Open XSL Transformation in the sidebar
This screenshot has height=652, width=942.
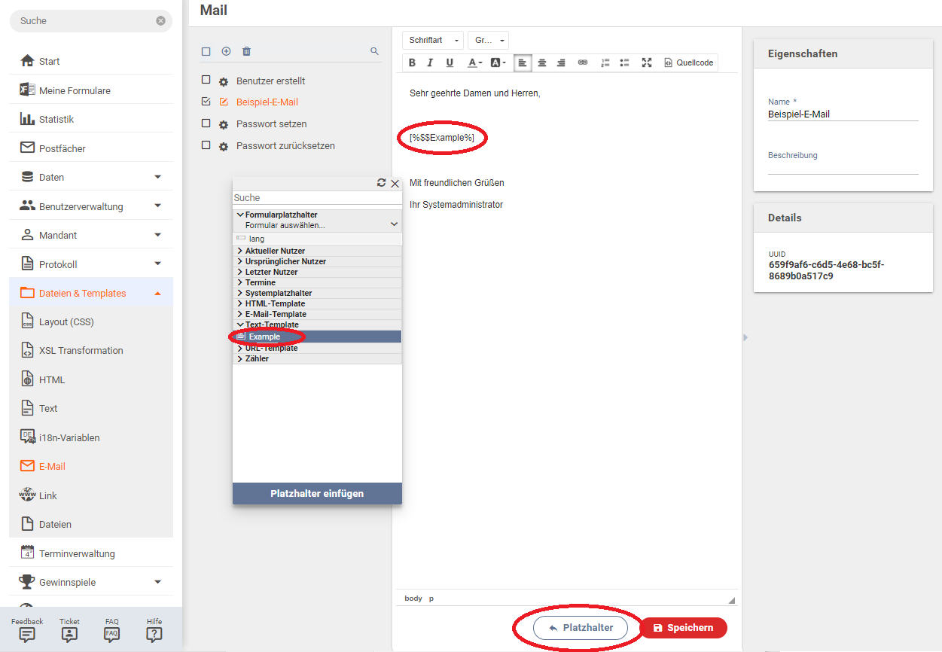pyautogui.click(x=81, y=351)
